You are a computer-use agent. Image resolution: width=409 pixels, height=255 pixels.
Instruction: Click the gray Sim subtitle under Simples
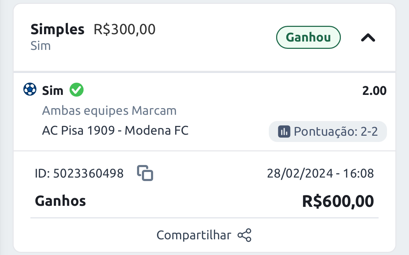(41, 46)
